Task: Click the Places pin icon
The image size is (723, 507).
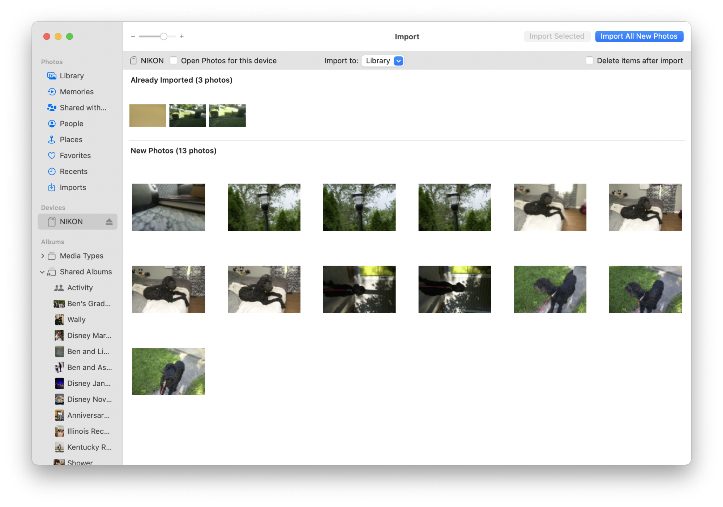Action: [x=52, y=139]
